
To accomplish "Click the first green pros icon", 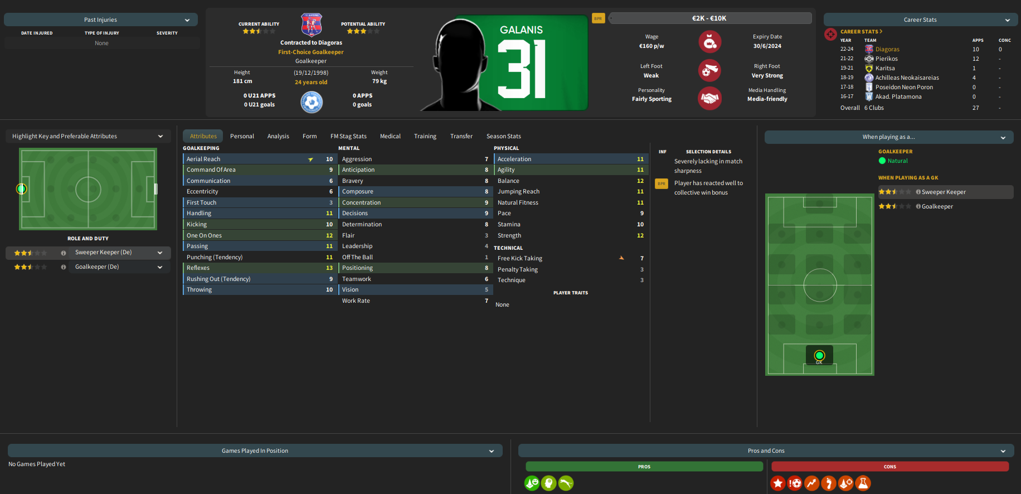I will click(532, 483).
